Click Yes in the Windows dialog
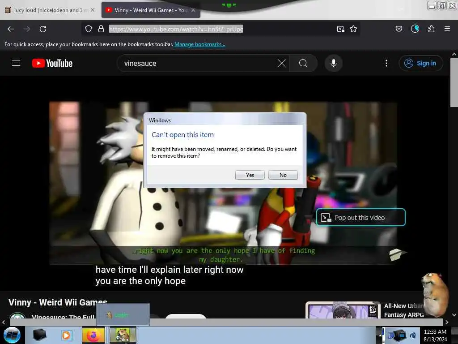Viewport: 458px width, 344px height. pos(250,175)
